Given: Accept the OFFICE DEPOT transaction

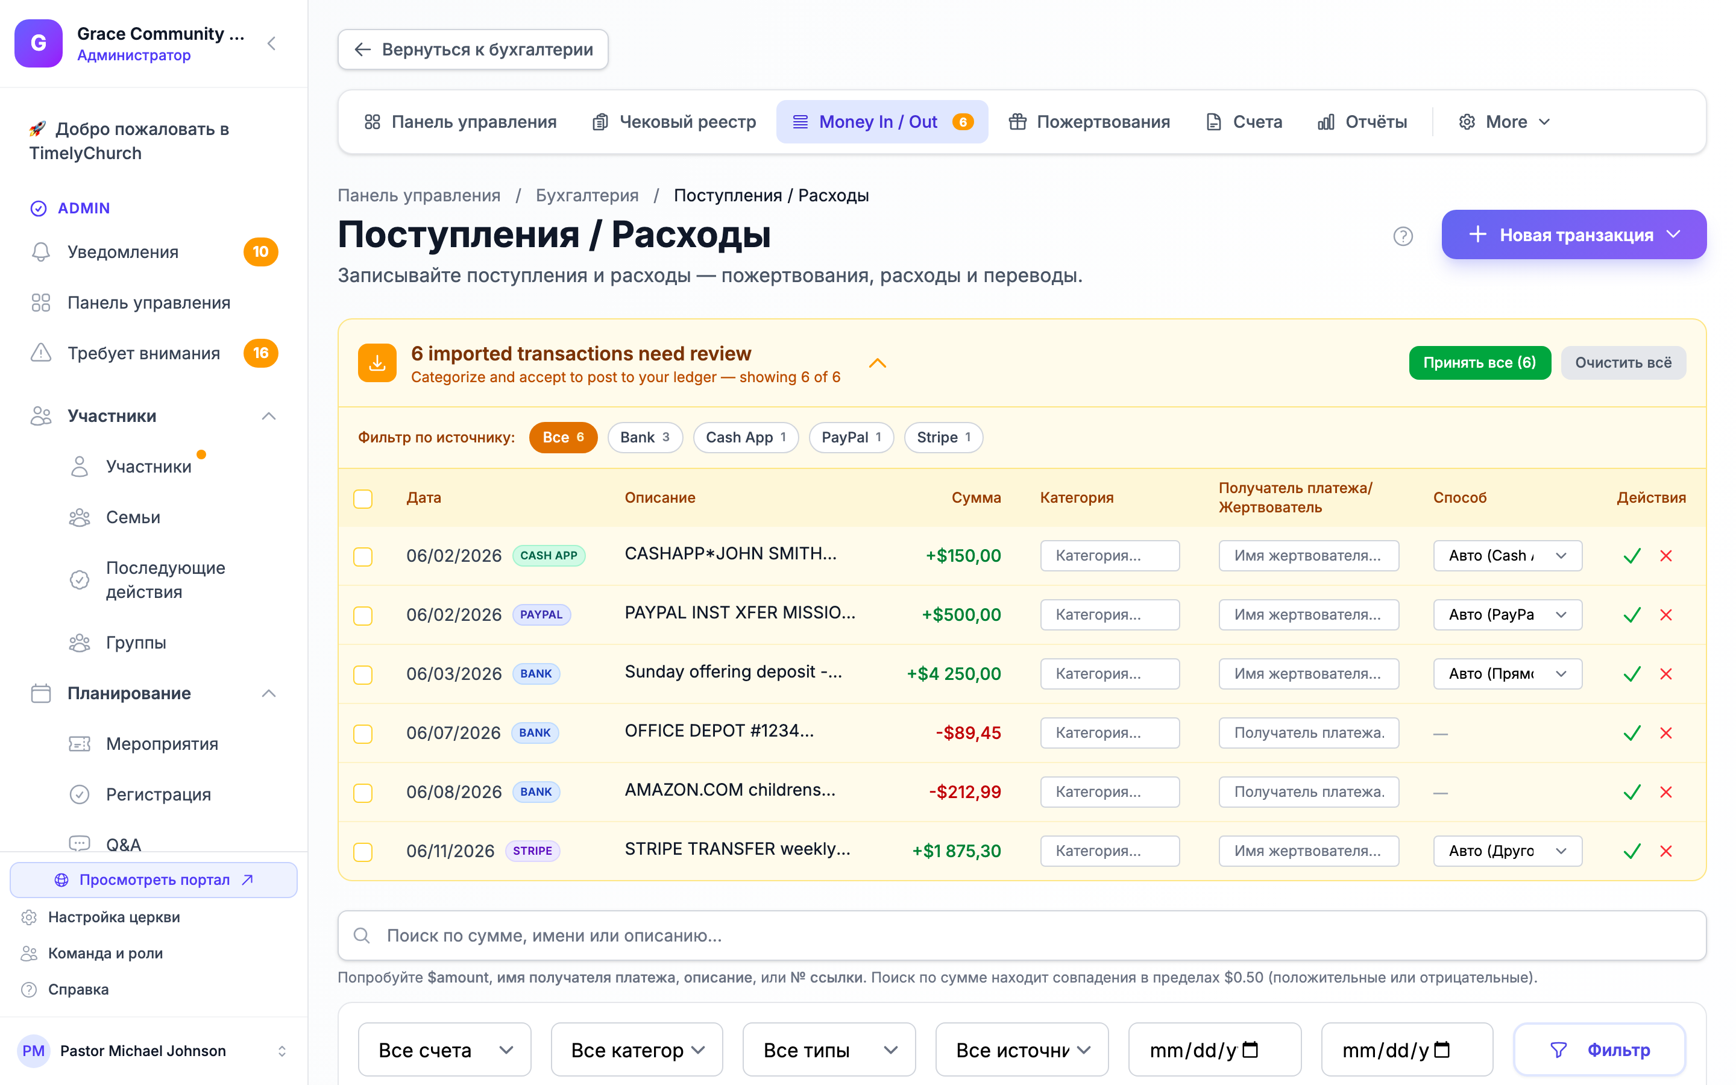Looking at the screenshot, I should [x=1632, y=732].
